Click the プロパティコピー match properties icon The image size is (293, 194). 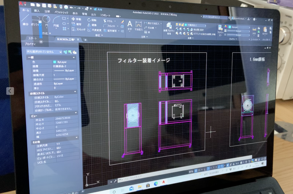(220, 31)
